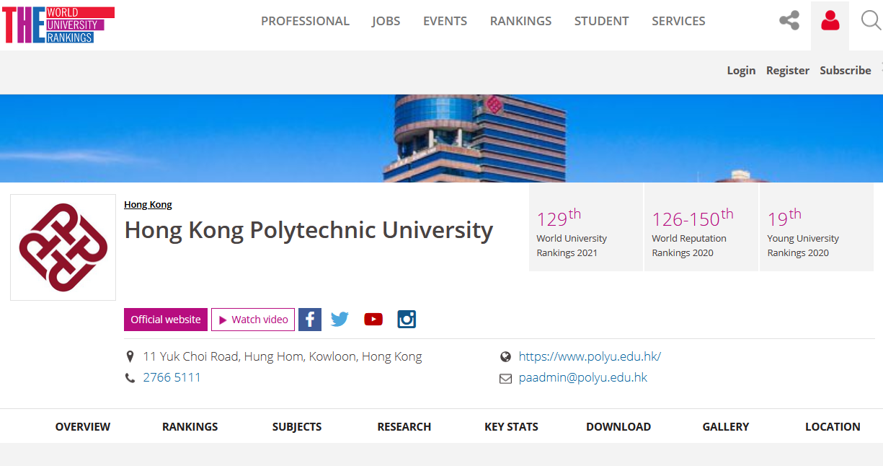Click the Official website button
883x466 pixels.
[165, 319]
